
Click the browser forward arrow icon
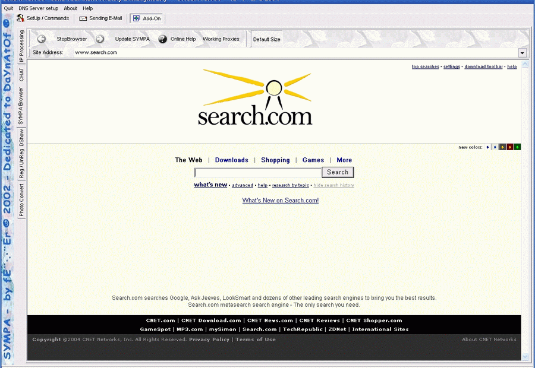100,39
